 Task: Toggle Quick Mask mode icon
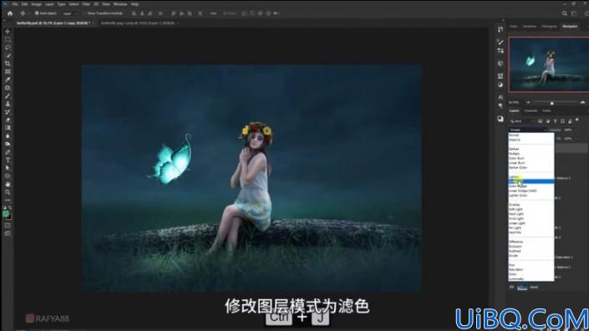8,226
